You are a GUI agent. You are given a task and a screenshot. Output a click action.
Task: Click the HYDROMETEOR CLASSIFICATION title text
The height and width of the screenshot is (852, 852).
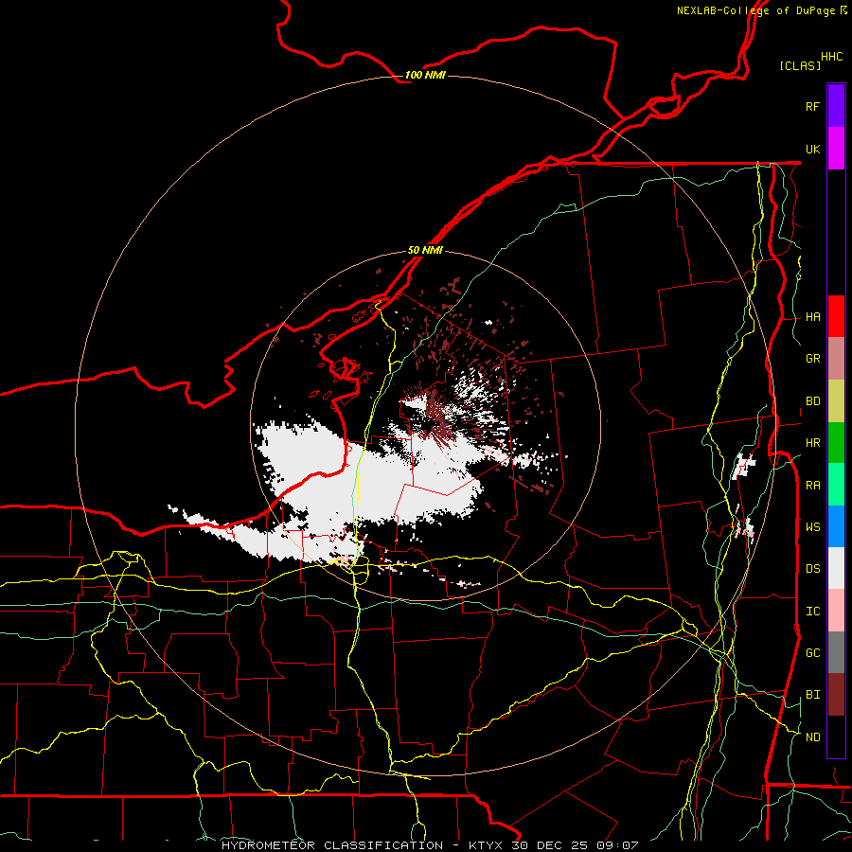332,845
